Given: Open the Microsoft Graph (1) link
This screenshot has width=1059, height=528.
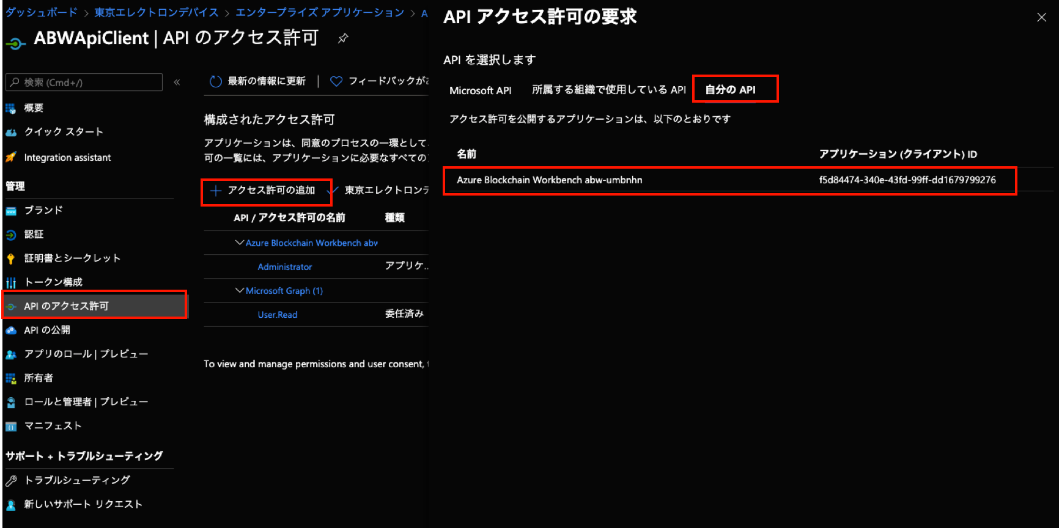Looking at the screenshot, I should [x=284, y=291].
